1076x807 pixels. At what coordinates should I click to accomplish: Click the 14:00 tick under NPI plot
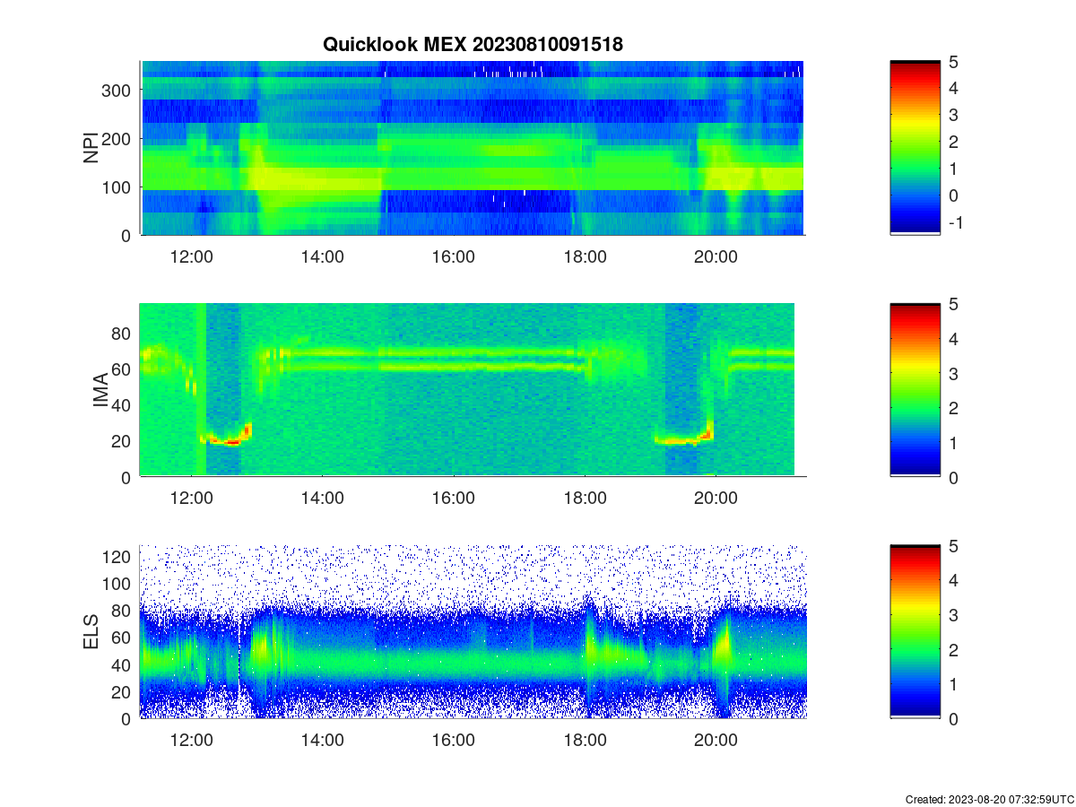[x=322, y=256]
